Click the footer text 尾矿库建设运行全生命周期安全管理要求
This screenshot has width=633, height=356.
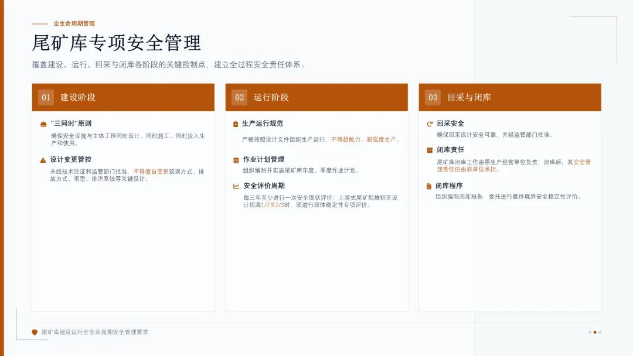point(95,332)
